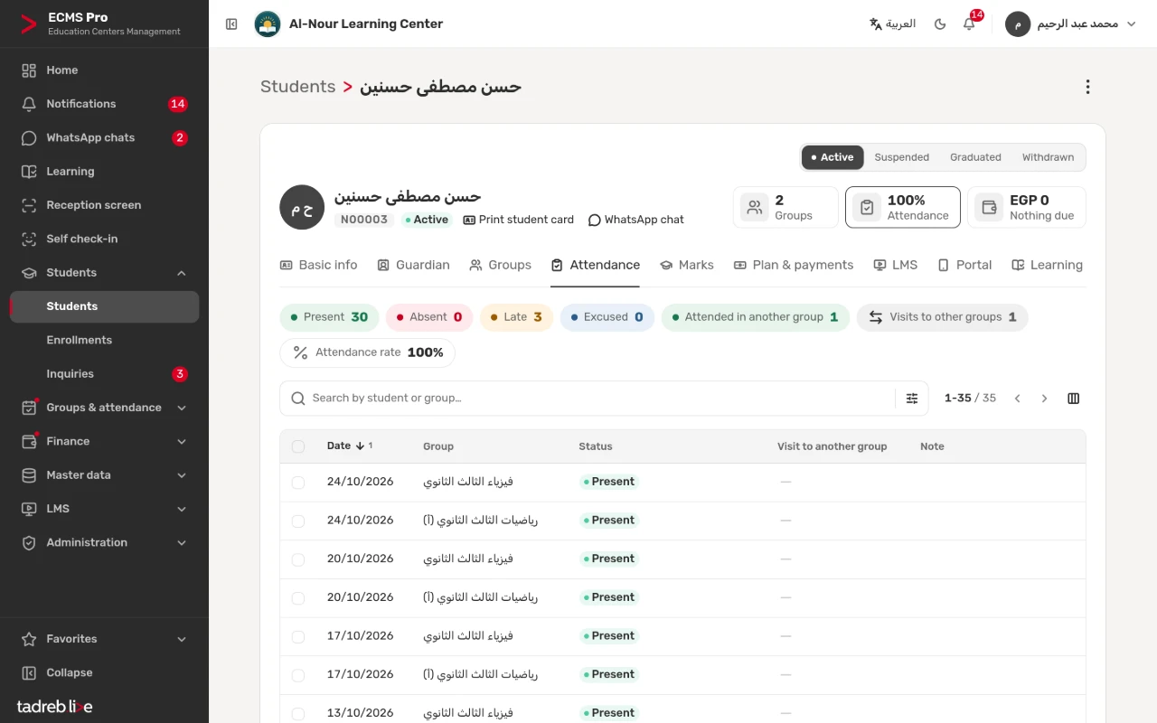Open the notifications bell in header
This screenshot has width=1157, height=723.
click(x=969, y=24)
